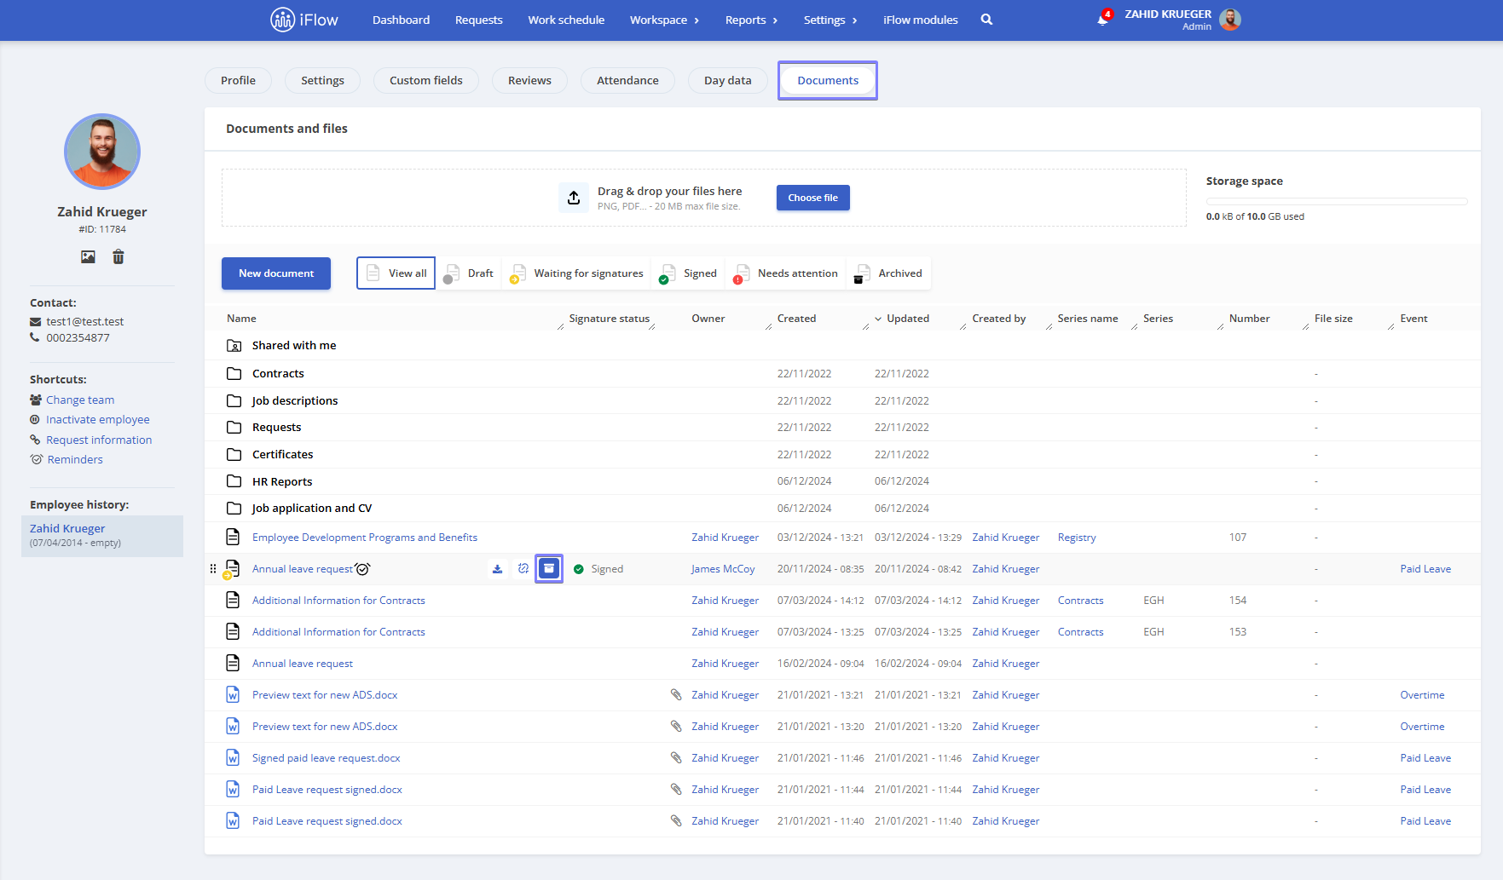1503x880 pixels.
Task: Download the Annual leave request document
Action: point(497,569)
